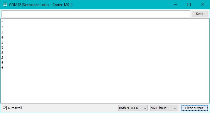Click the Send button

click(x=200, y=14)
